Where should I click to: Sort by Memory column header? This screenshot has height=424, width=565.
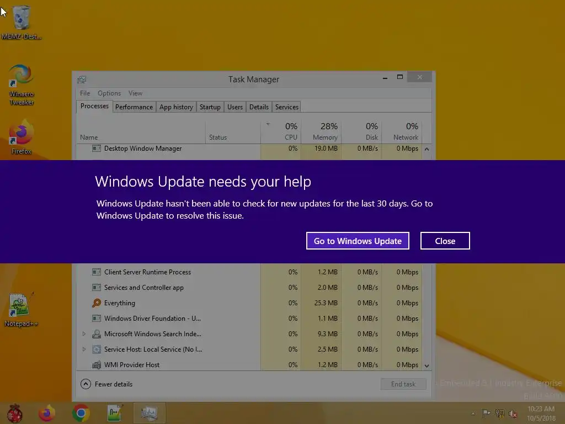pos(321,131)
